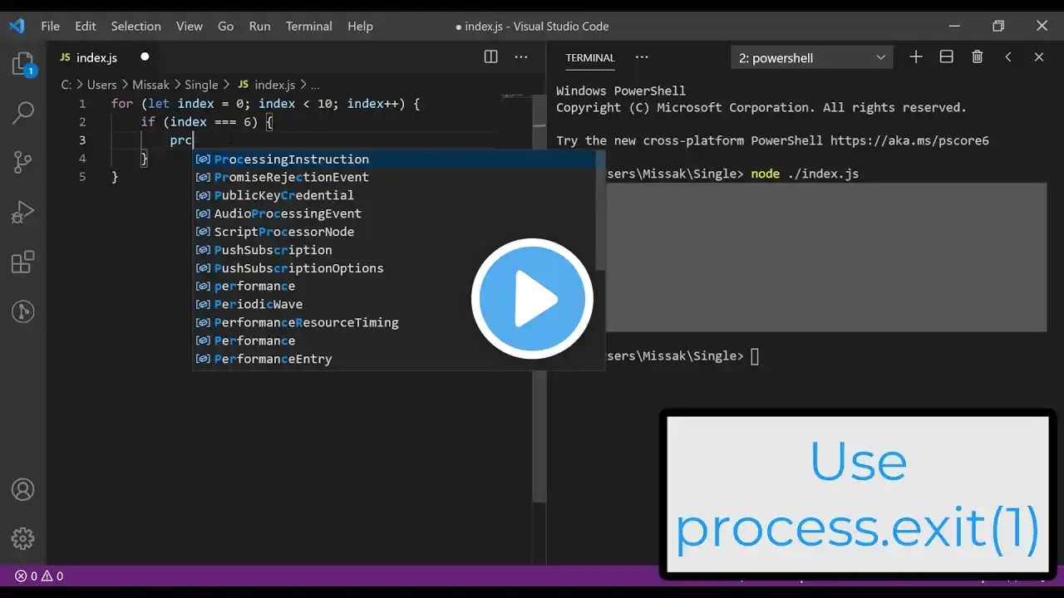Restore down the VS Code window
1064x598 pixels.
coord(998,26)
